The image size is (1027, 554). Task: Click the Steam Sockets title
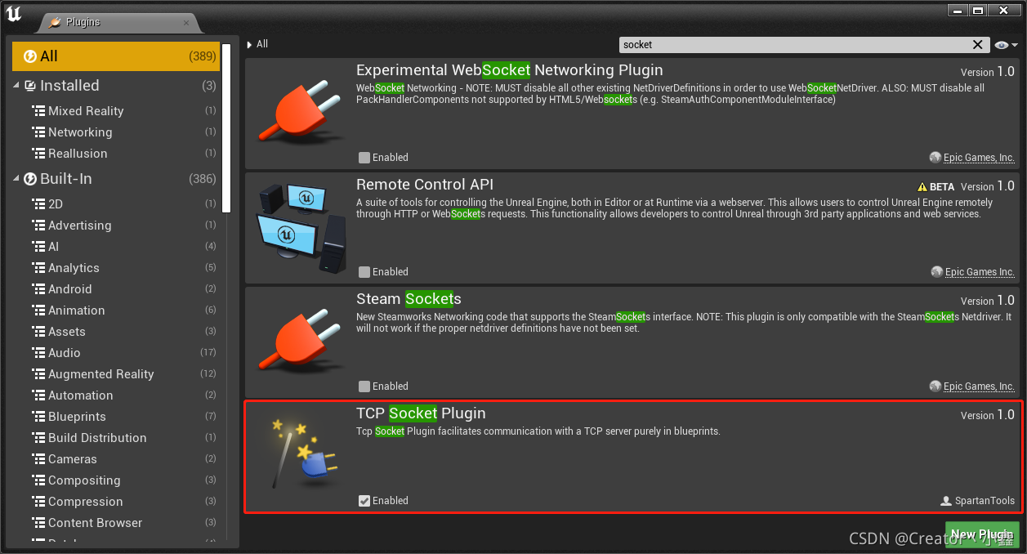(x=409, y=299)
